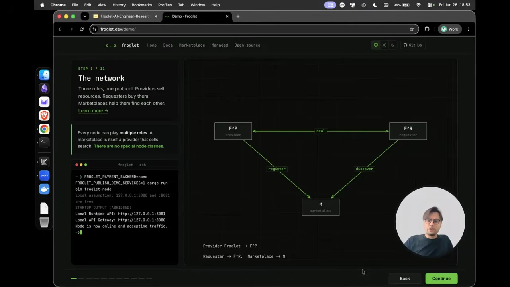Click the Zoom status icon in menu bar
510x287 pixels.
[x=342, y=5]
